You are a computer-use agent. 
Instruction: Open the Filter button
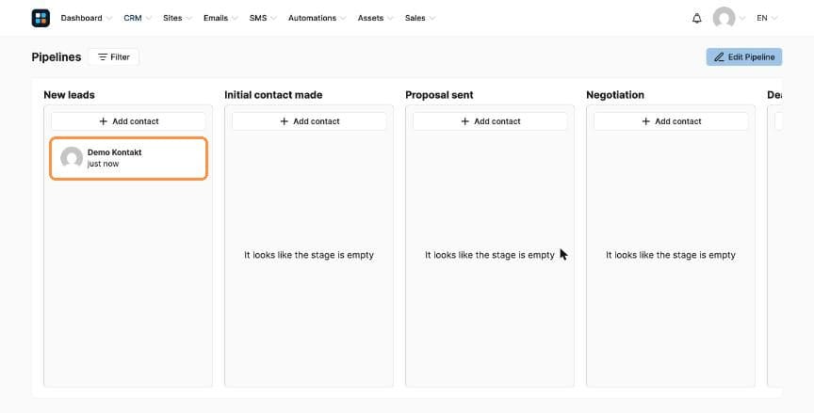pos(114,57)
